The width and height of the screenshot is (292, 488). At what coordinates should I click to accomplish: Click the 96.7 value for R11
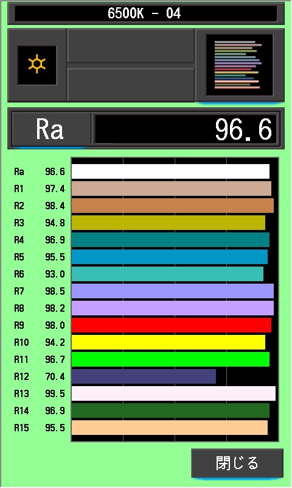point(55,359)
